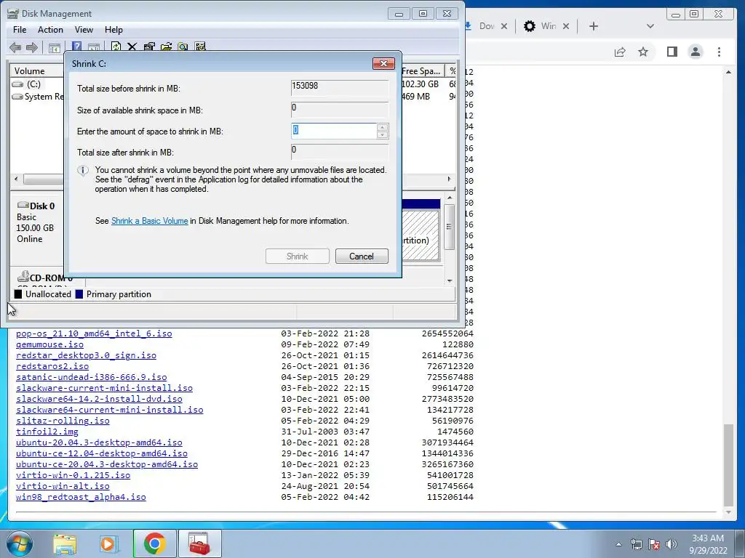Click the red toolbox taskbar icon
Screen dimensions: 745x558
(199, 543)
